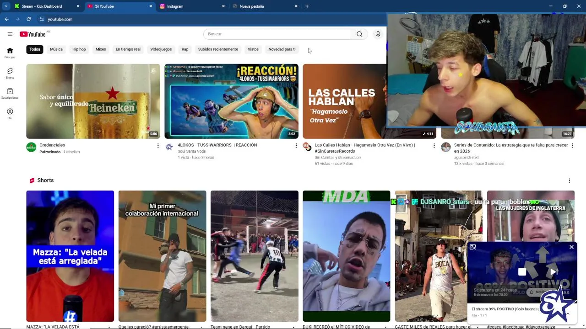The image size is (586, 329).
Task: Open the Heineken ad thumbnail
Action: pyautogui.click(x=93, y=101)
